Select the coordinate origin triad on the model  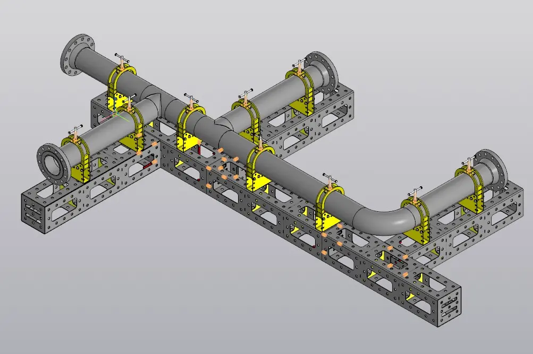(x=115, y=114)
